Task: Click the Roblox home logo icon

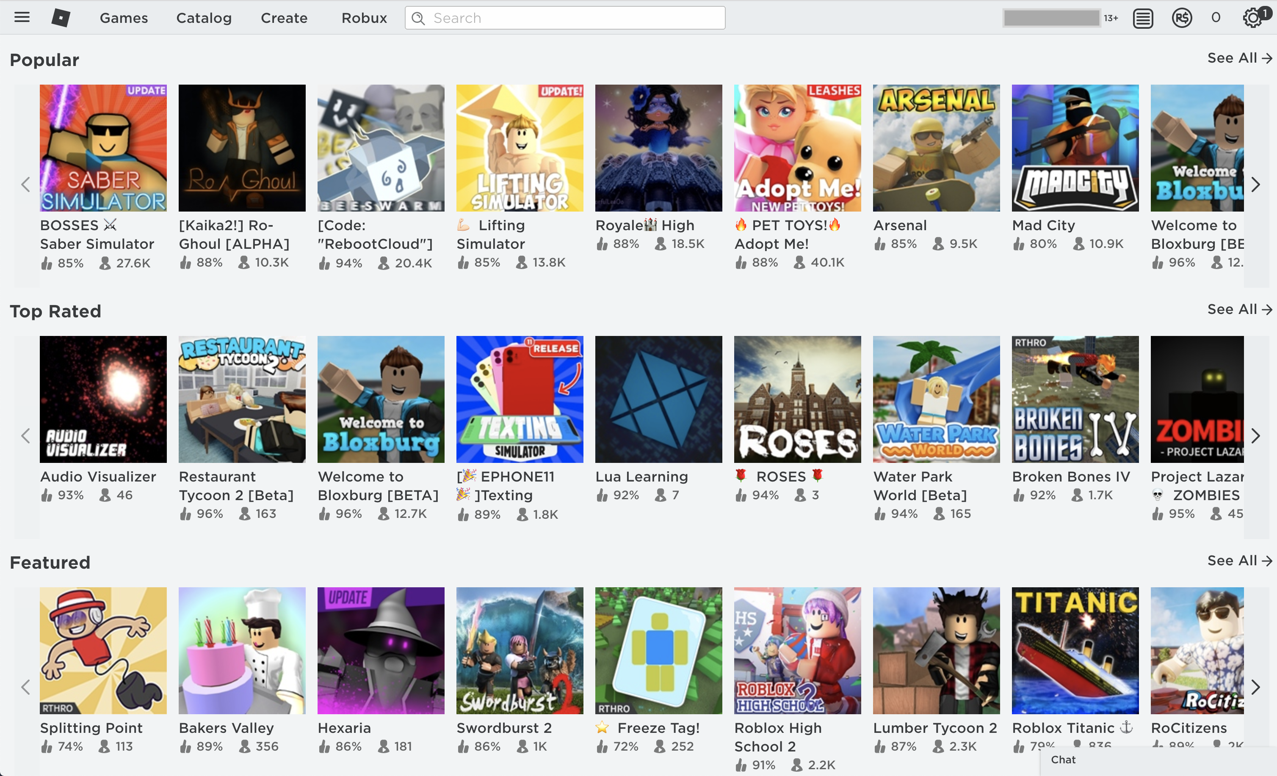Action: (60, 17)
